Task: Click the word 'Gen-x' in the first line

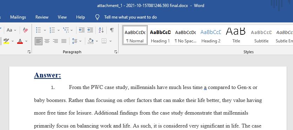Action: 244,87
